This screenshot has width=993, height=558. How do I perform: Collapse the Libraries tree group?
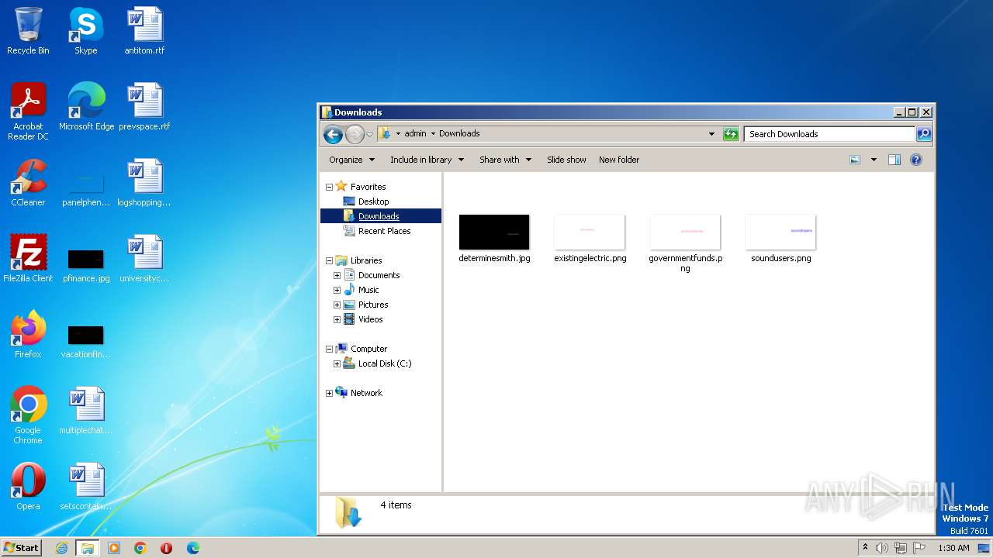point(329,260)
